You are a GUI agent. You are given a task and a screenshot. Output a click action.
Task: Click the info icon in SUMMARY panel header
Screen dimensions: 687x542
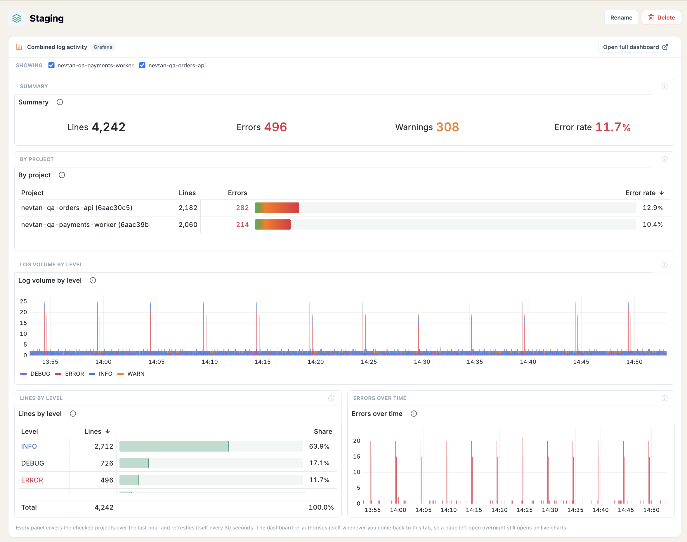(x=665, y=86)
